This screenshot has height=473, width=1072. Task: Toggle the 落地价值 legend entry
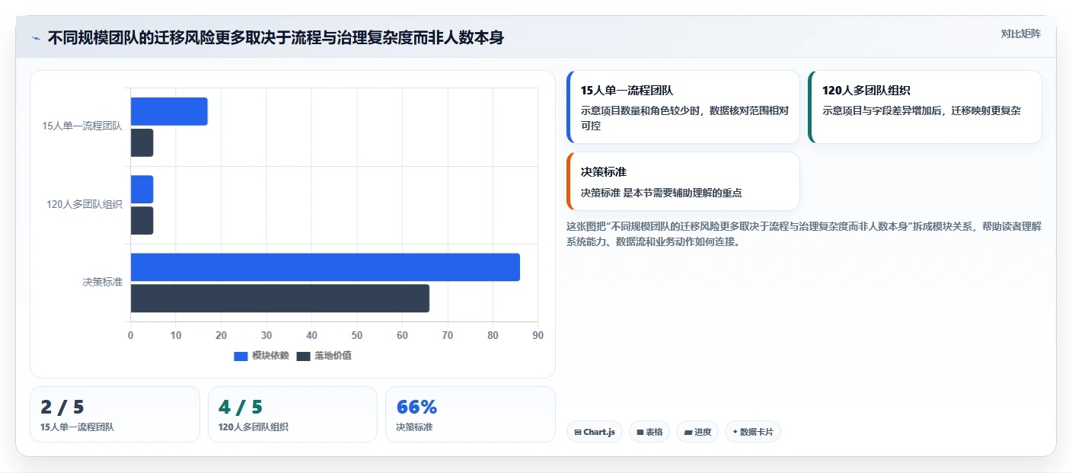click(x=324, y=356)
